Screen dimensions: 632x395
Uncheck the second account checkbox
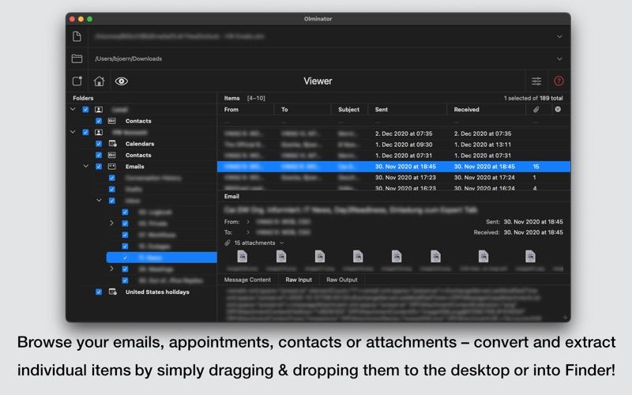pos(85,132)
